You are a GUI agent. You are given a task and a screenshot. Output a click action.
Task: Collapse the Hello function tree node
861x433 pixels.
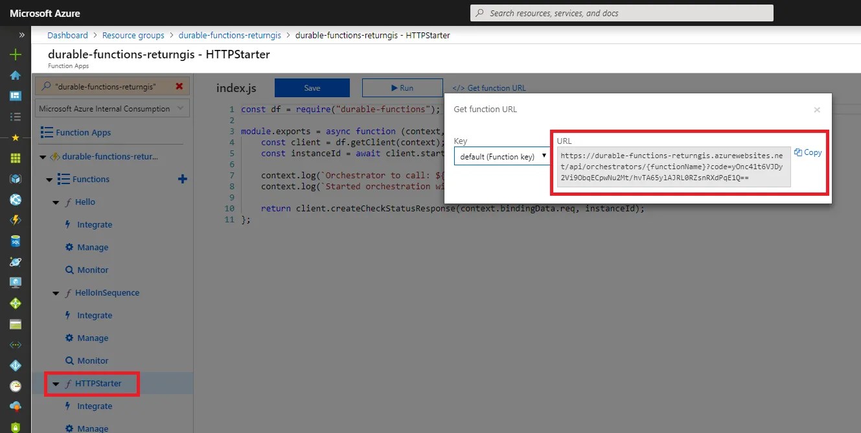click(56, 202)
